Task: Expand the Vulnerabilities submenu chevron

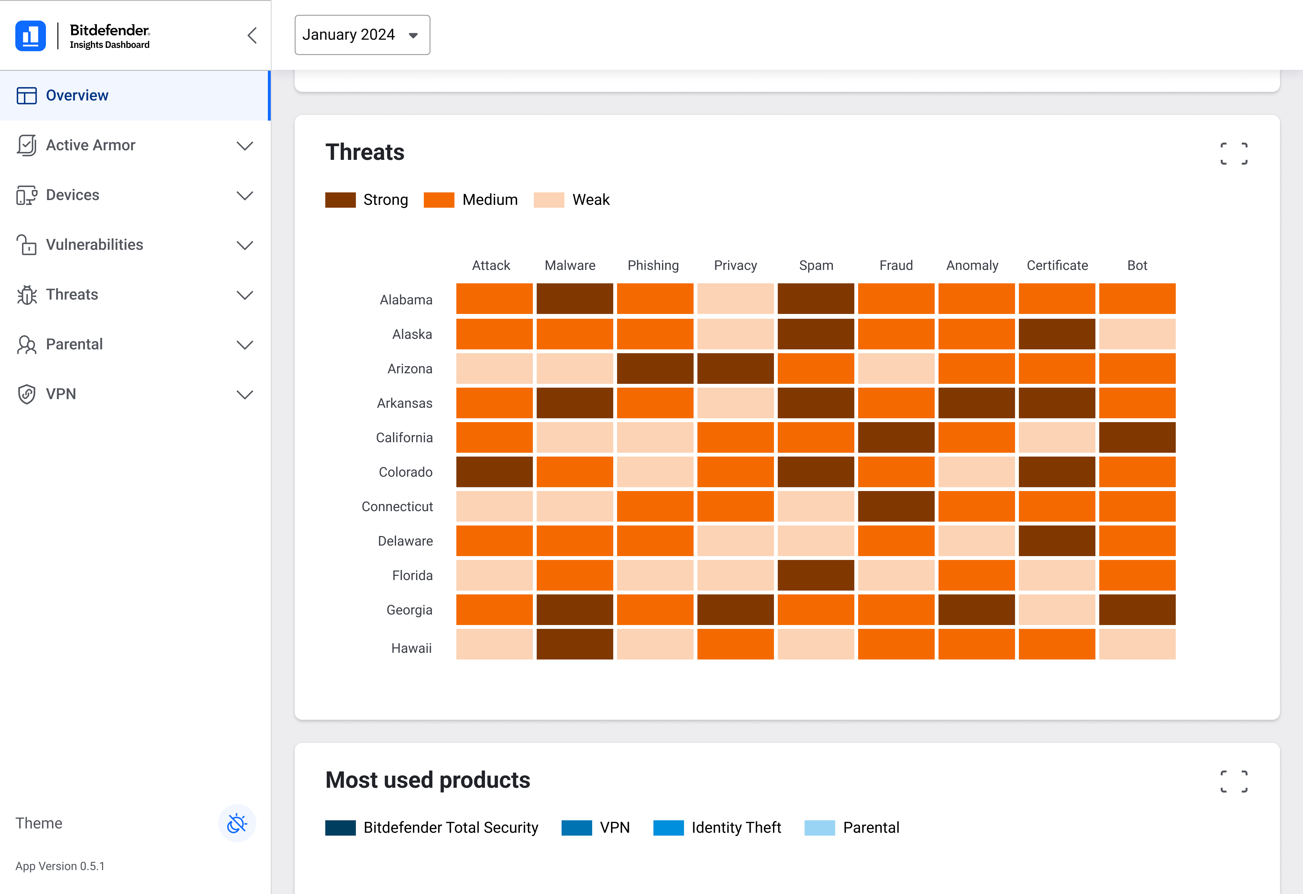Action: point(245,245)
